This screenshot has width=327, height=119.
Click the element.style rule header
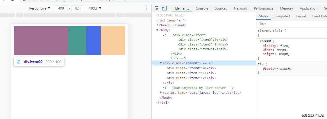pyautogui.click(x=272, y=30)
